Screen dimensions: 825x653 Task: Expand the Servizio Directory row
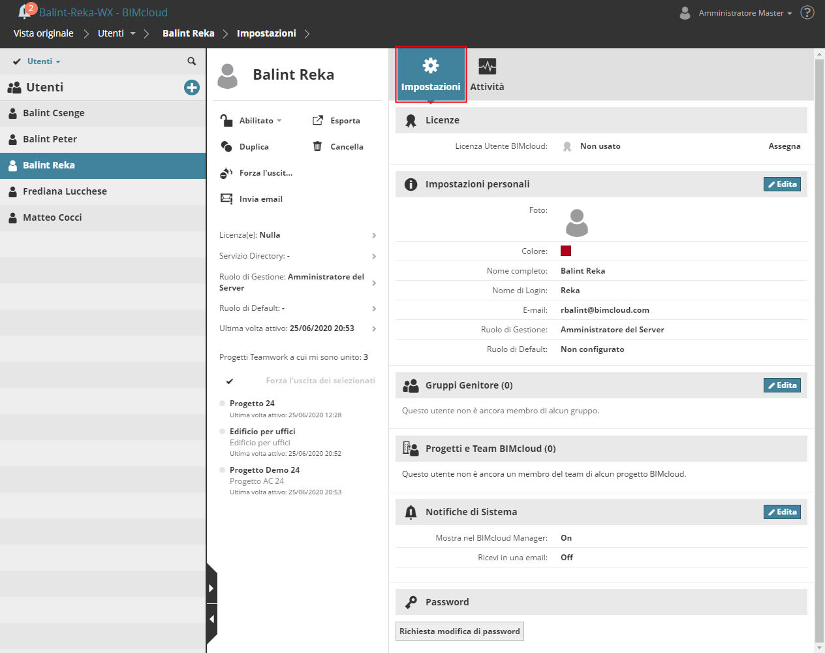click(x=298, y=256)
